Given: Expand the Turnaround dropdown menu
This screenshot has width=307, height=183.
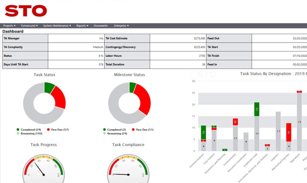Looking at the screenshot, I should (x=29, y=26).
